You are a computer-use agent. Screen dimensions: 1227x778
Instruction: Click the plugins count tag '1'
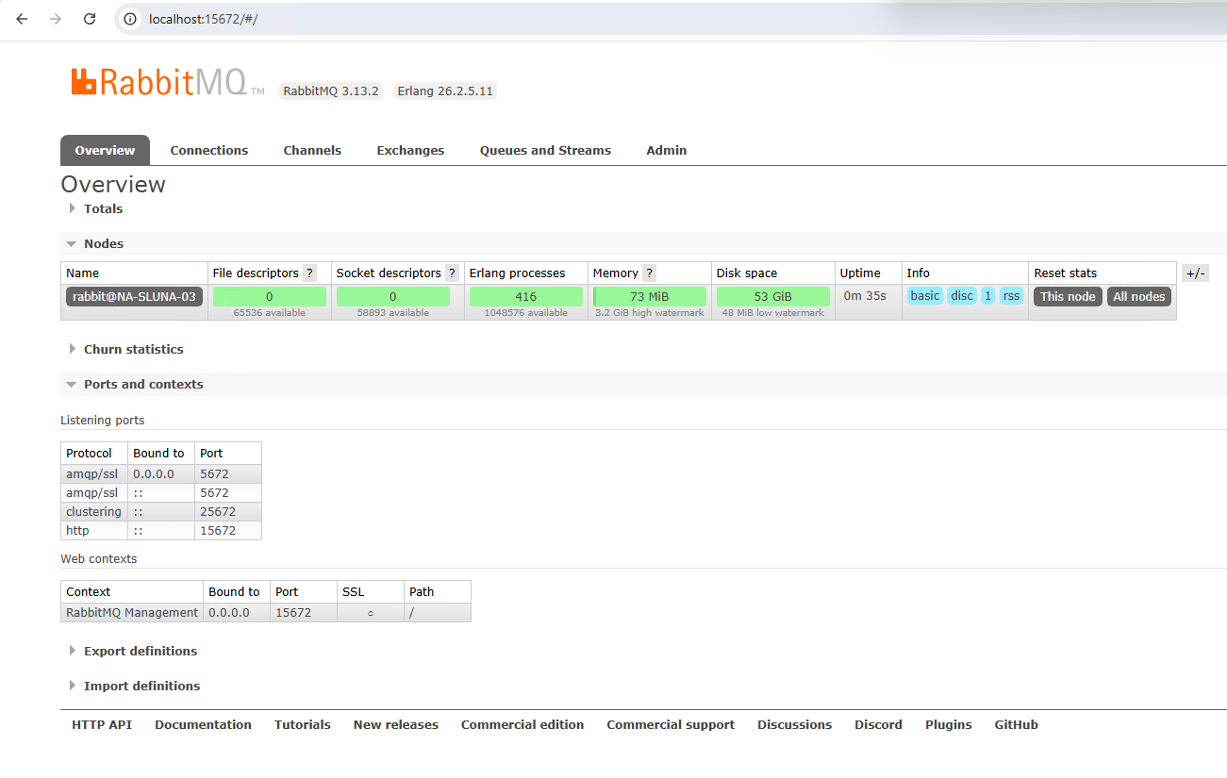click(x=987, y=296)
